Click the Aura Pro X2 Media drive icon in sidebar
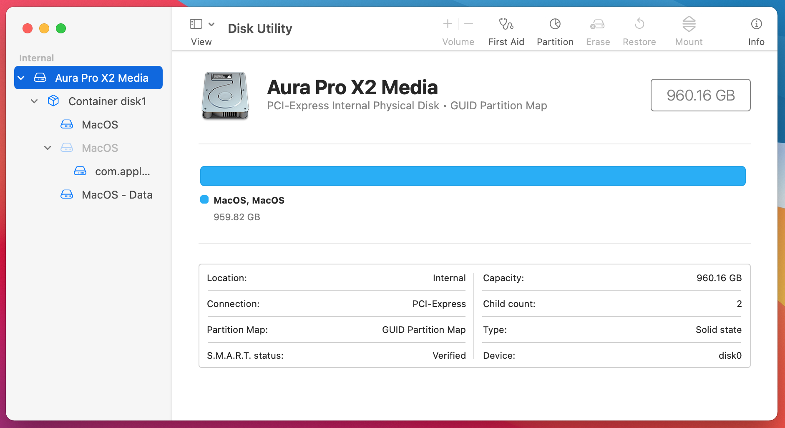 pos(40,78)
